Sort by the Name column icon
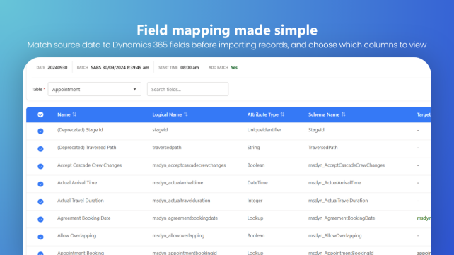Image resolution: width=454 pixels, height=255 pixels. [74, 114]
